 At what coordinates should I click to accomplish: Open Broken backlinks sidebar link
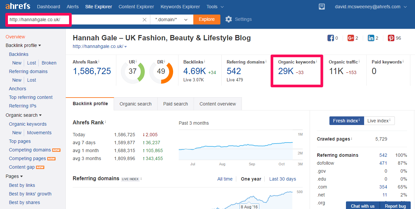[49, 63]
